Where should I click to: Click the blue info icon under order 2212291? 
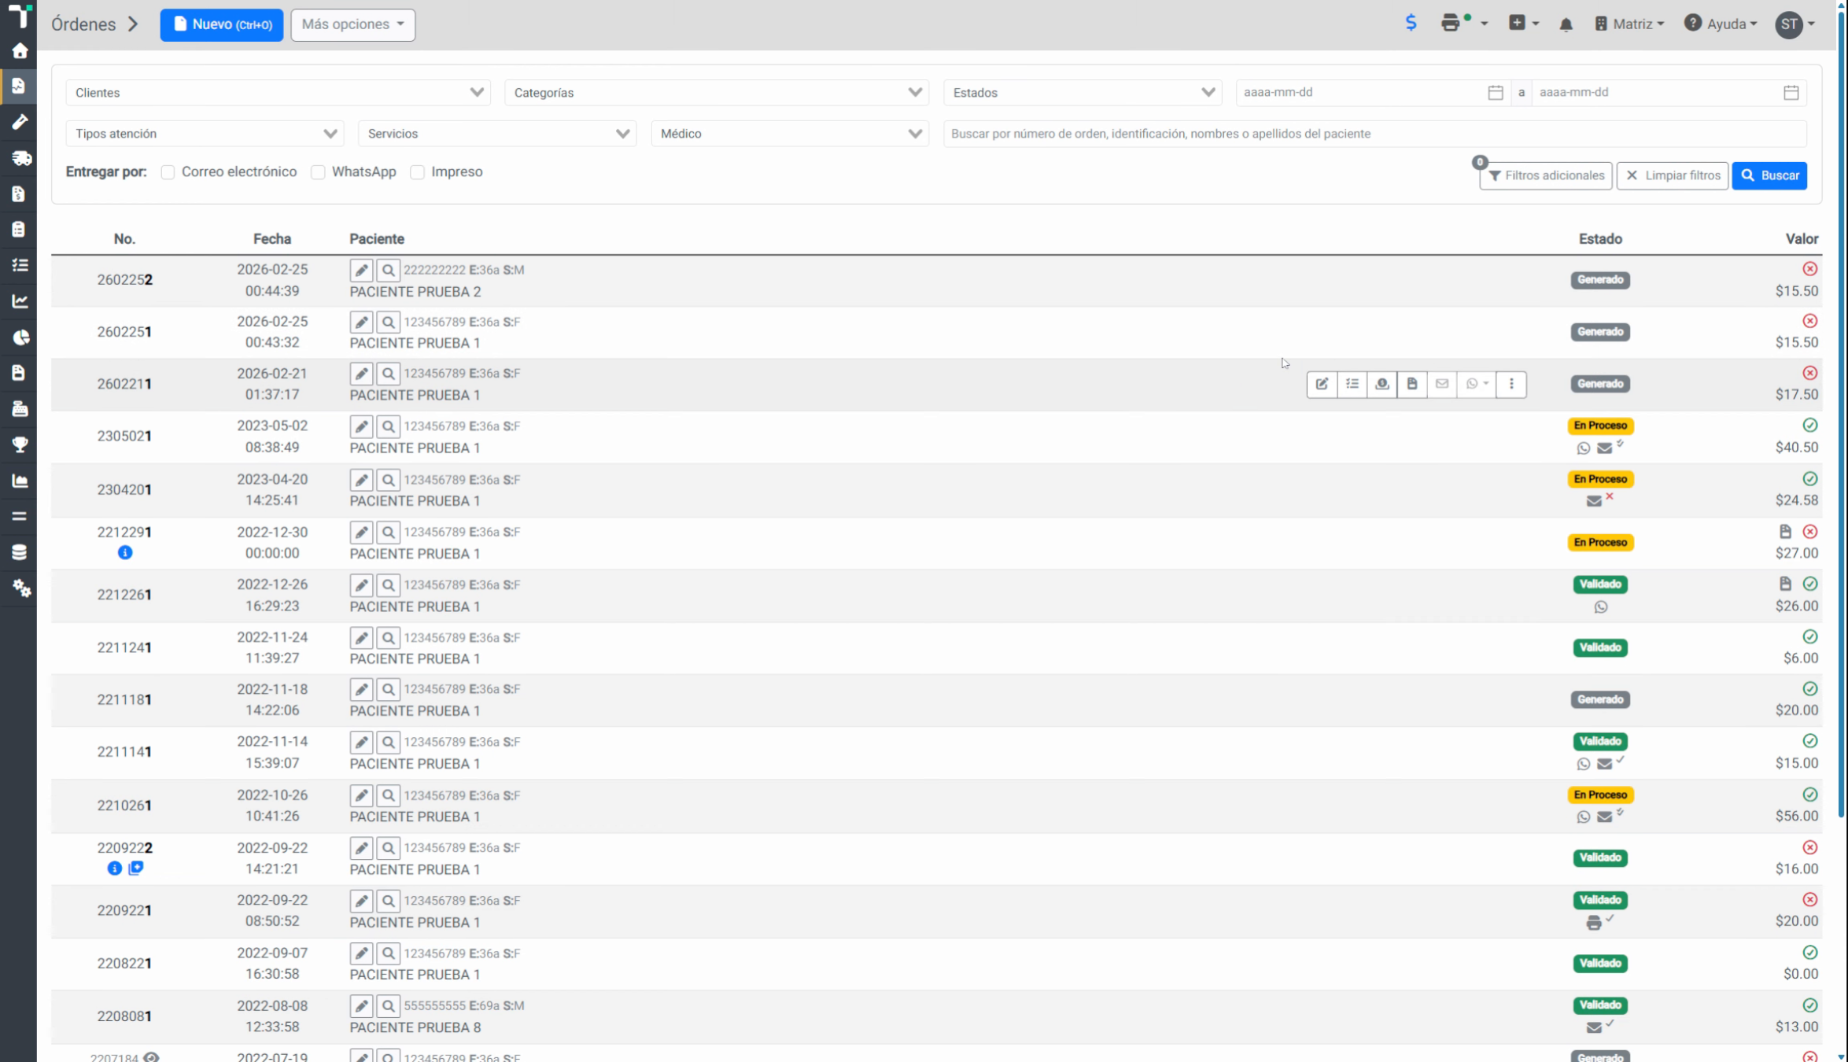pos(125,553)
